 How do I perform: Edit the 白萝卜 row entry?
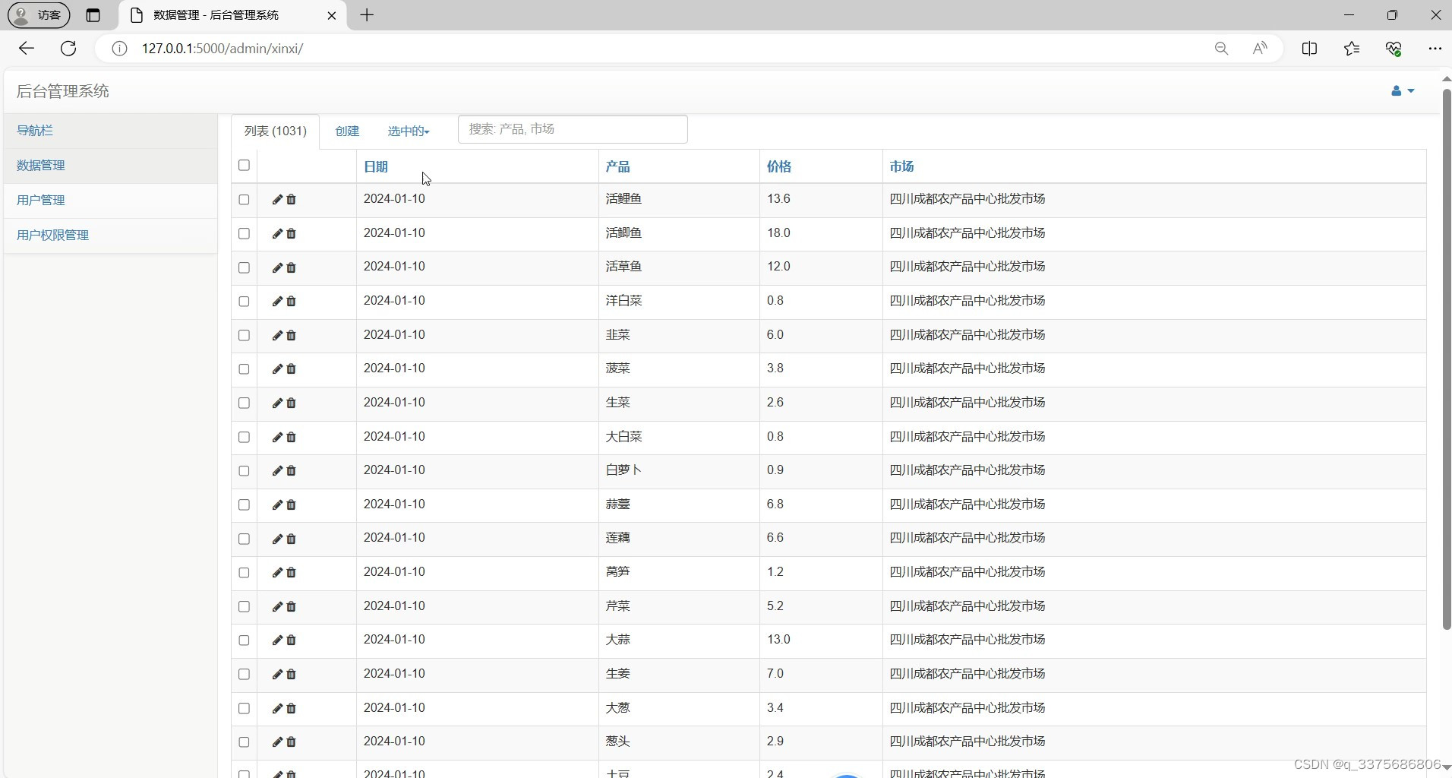coord(278,471)
